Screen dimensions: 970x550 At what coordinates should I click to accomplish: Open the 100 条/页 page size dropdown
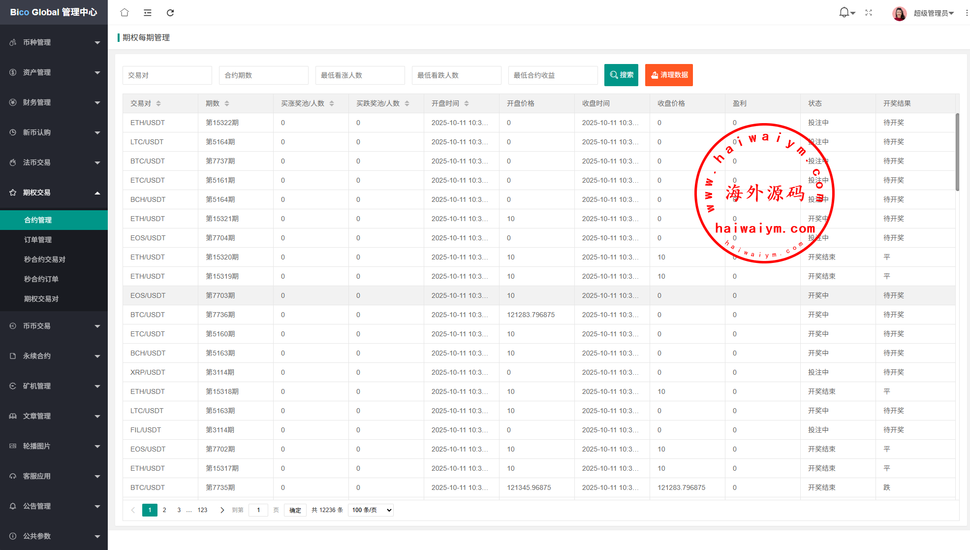(x=371, y=510)
